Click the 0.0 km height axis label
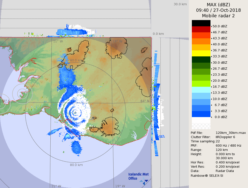Screen dimensions: 248x188 click(158, 34)
